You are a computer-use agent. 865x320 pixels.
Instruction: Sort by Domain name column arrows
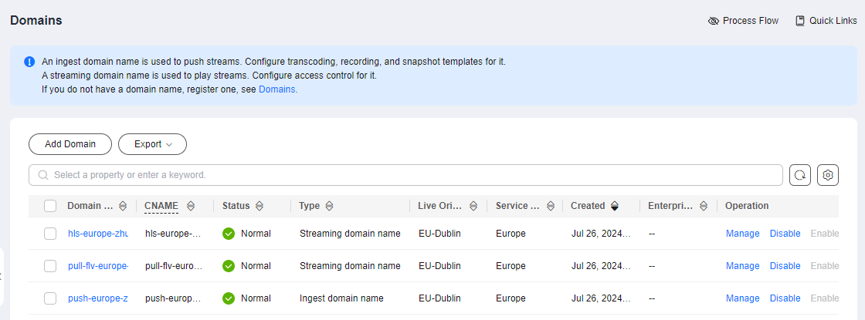coord(123,206)
